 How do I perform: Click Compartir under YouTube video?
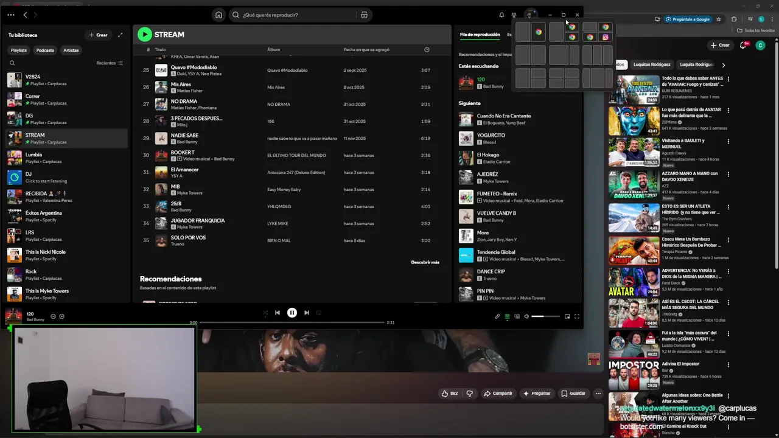click(x=498, y=394)
